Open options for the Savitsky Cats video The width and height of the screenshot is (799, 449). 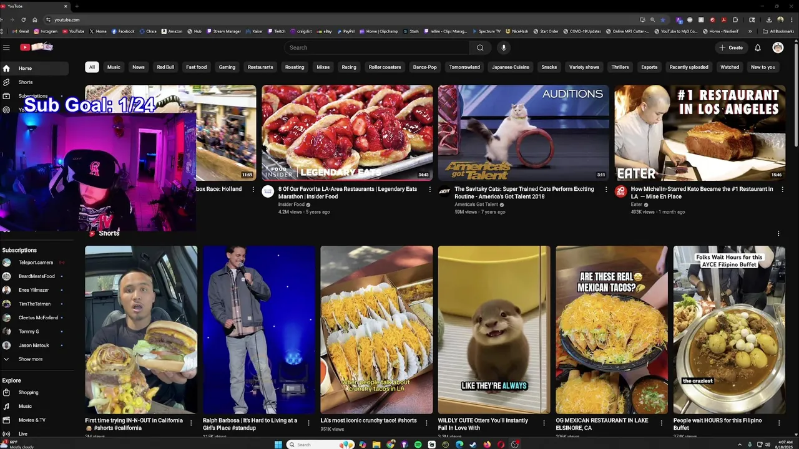[606, 190]
